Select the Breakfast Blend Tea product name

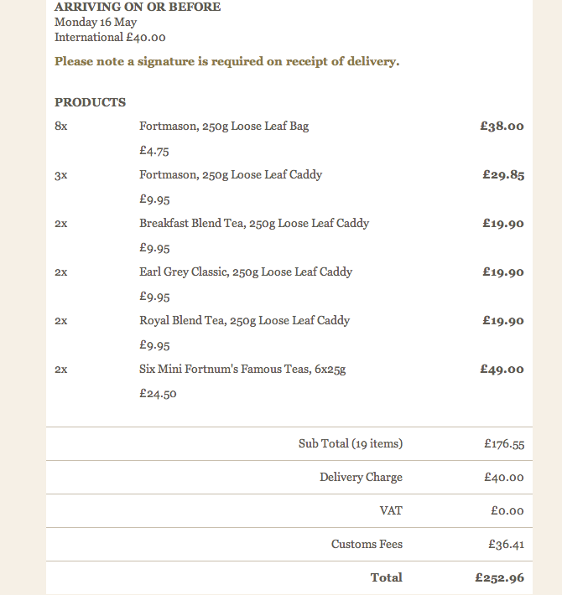coord(254,224)
